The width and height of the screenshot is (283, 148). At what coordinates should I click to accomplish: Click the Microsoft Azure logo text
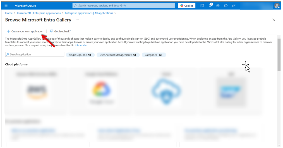point(25,6)
